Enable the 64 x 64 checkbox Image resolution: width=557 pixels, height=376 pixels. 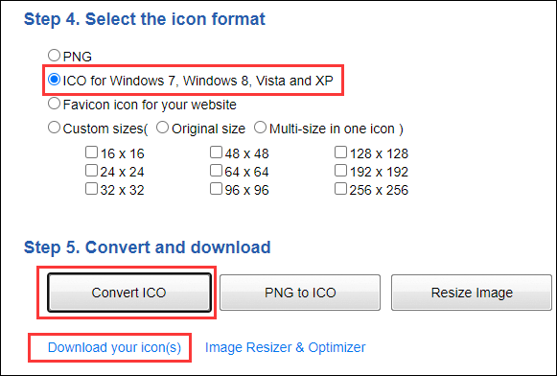[216, 170]
